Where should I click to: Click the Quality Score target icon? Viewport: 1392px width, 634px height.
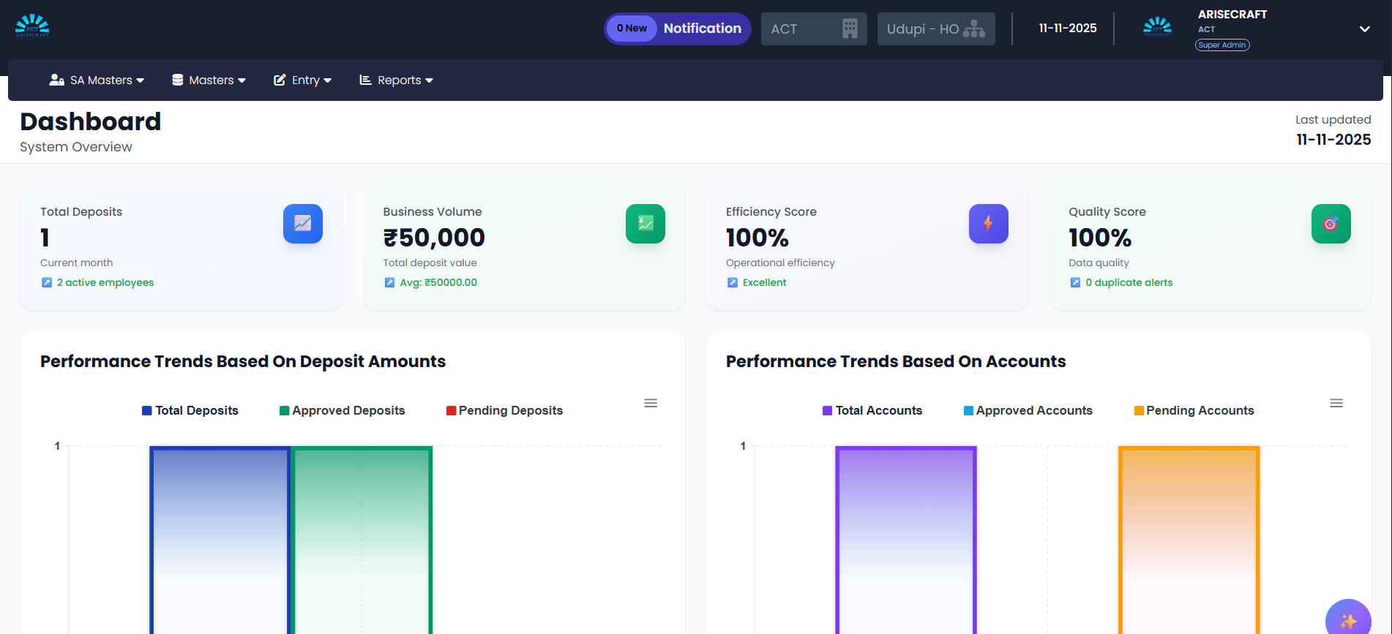(1331, 224)
